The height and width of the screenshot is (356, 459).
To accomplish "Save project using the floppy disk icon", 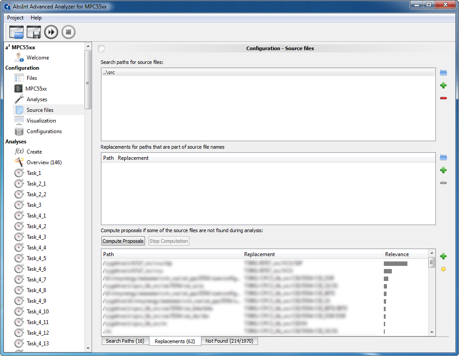I will pyautogui.click(x=34, y=32).
